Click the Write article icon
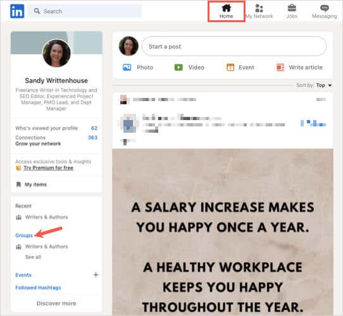Screen dimensions: 343x316 pos(280,68)
